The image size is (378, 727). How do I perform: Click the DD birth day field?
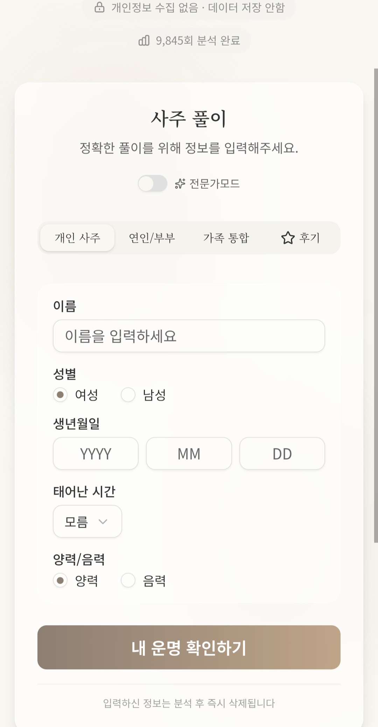(282, 454)
